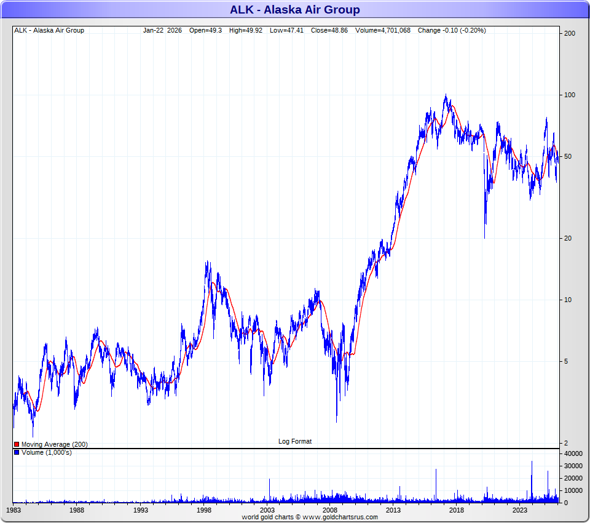
Task: Click the Moving Average (200) legend label
Action: coord(55,444)
